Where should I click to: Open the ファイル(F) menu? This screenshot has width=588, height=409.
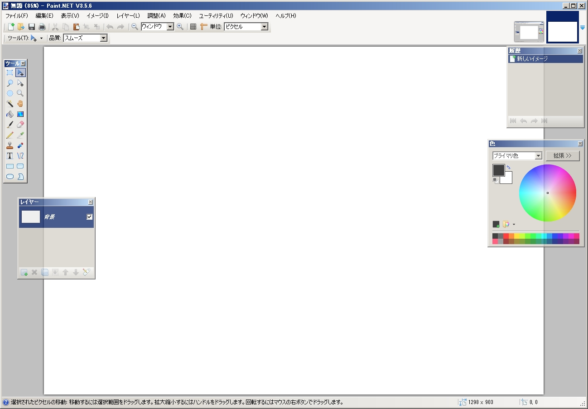(x=16, y=16)
